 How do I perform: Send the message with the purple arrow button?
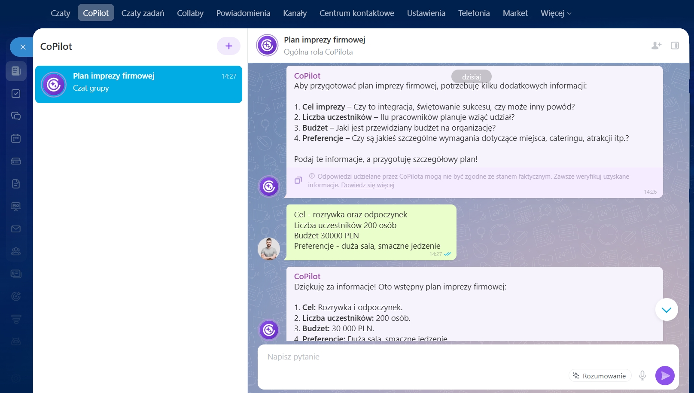coord(665,376)
